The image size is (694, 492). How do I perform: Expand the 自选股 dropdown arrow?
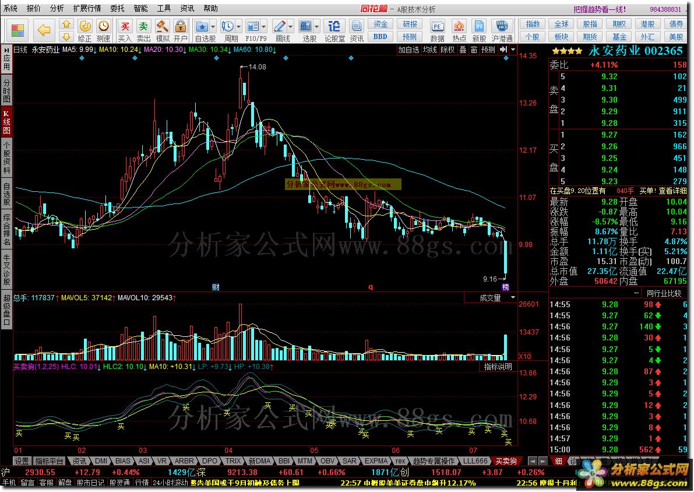(x=213, y=27)
